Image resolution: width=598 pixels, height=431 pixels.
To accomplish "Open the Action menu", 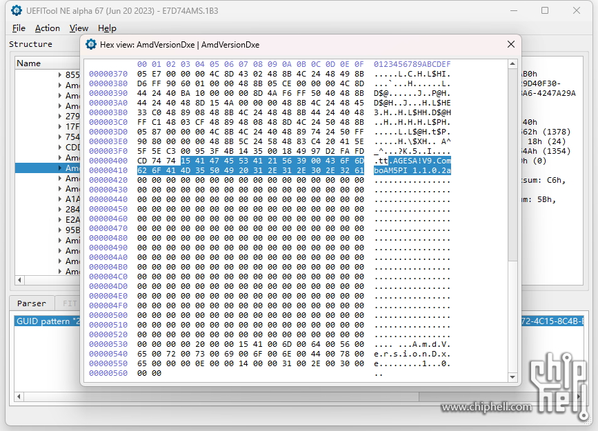I will (48, 28).
